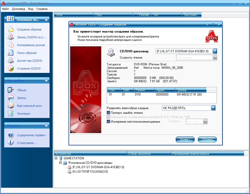
Task: Collapse the GAMESTATION tree node
Action: 56,158
